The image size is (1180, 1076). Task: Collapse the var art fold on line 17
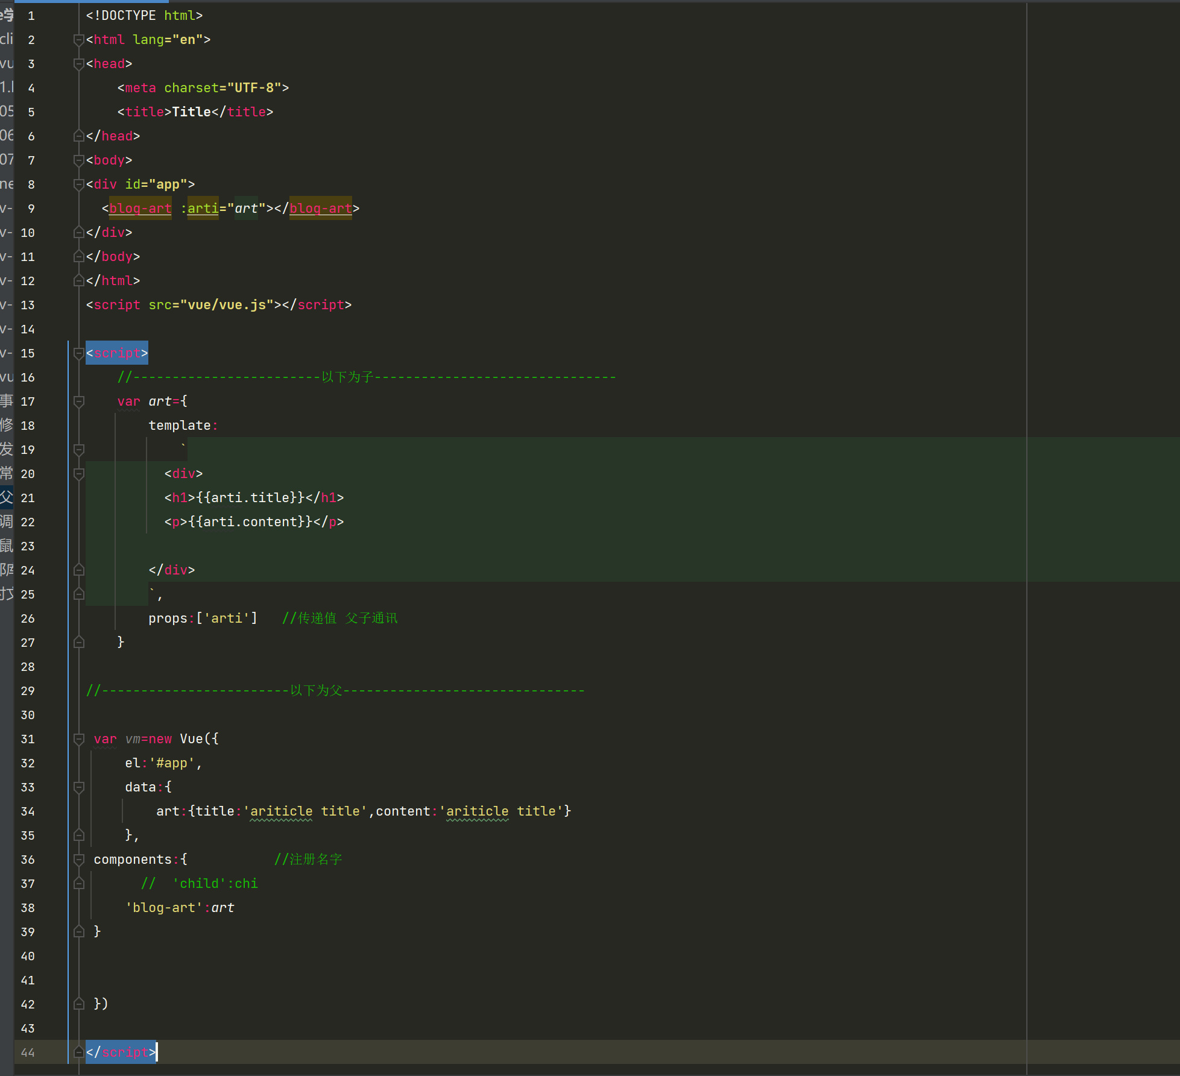(78, 401)
